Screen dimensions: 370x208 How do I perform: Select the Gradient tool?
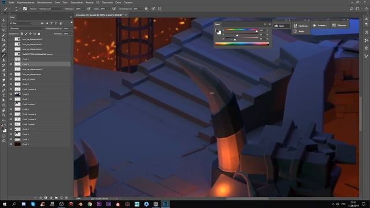click(x=3, y=75)
